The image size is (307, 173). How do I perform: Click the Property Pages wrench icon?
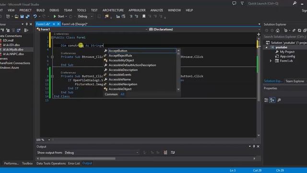click(x=279, y=100)
